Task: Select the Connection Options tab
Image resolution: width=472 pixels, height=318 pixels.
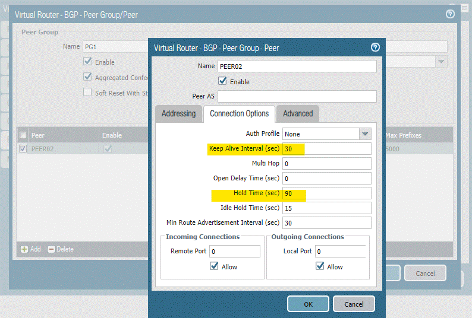Action: tap(240, 114)
